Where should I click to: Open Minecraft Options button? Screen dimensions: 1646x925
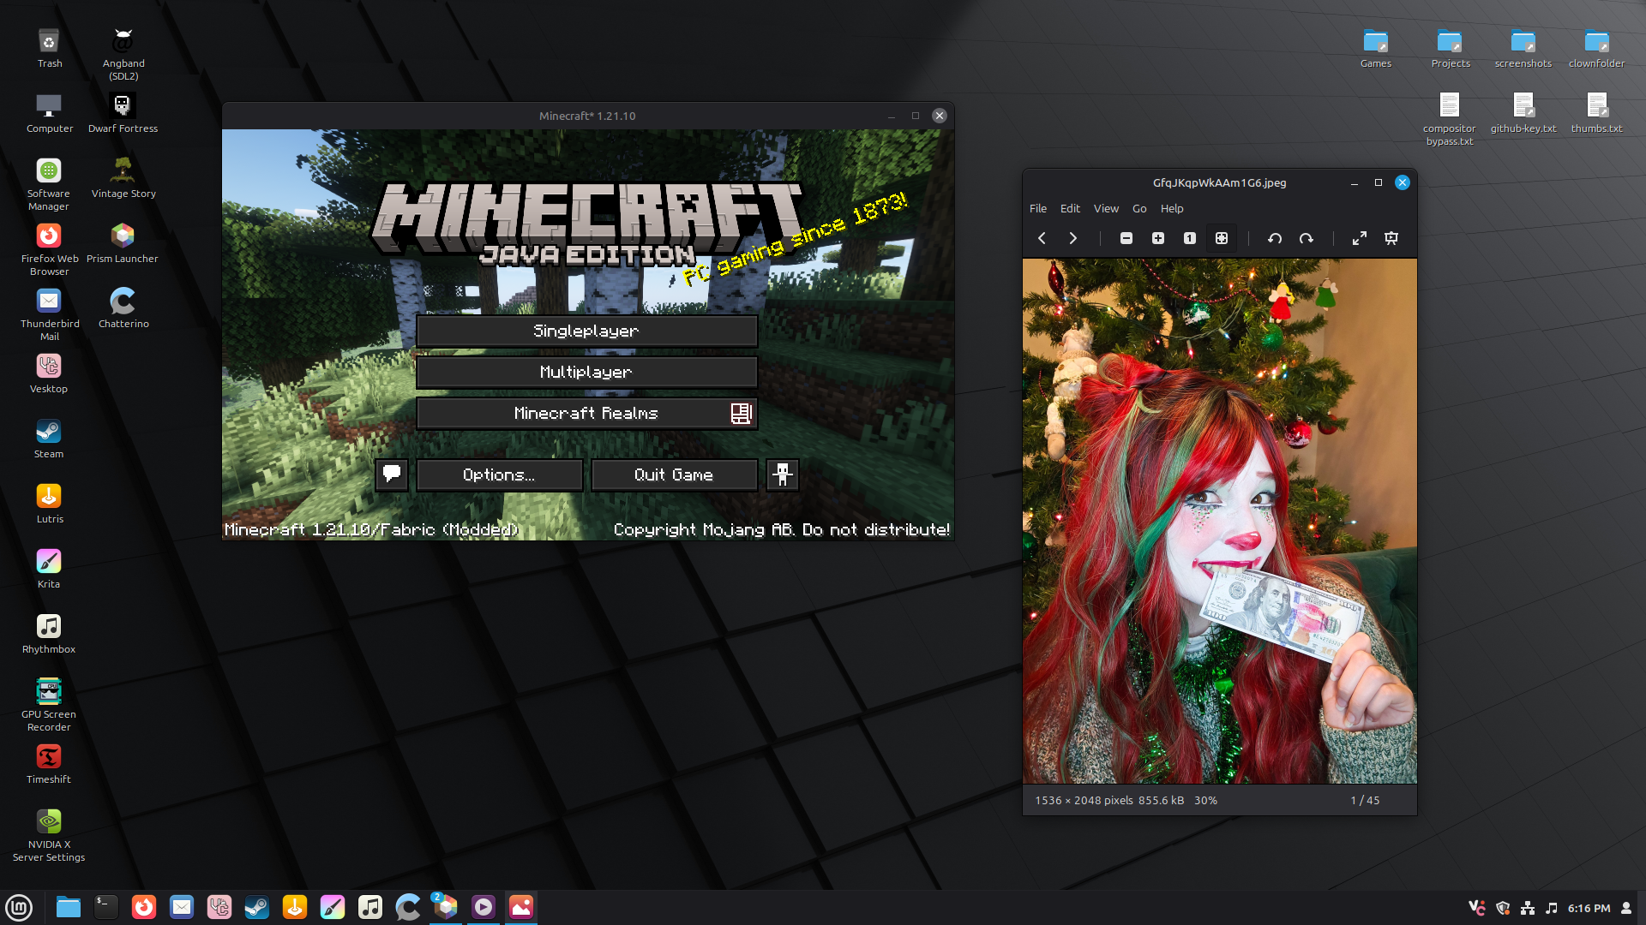coord(499,474)
